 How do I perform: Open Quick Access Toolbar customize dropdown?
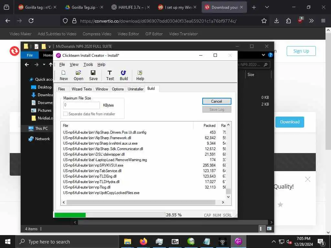49,46
